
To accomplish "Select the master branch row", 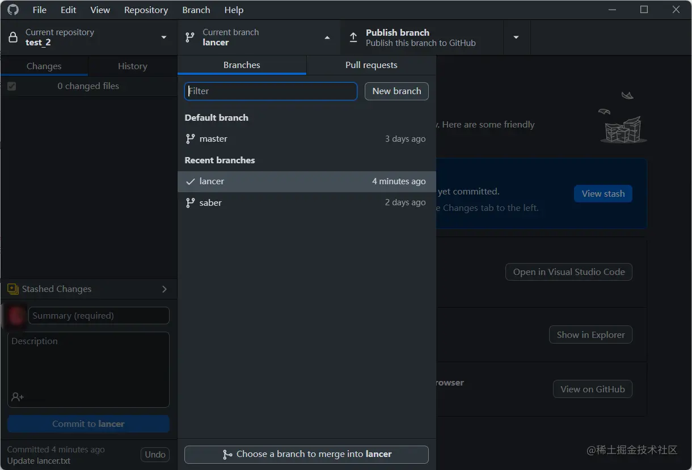I will click(307, 138).
